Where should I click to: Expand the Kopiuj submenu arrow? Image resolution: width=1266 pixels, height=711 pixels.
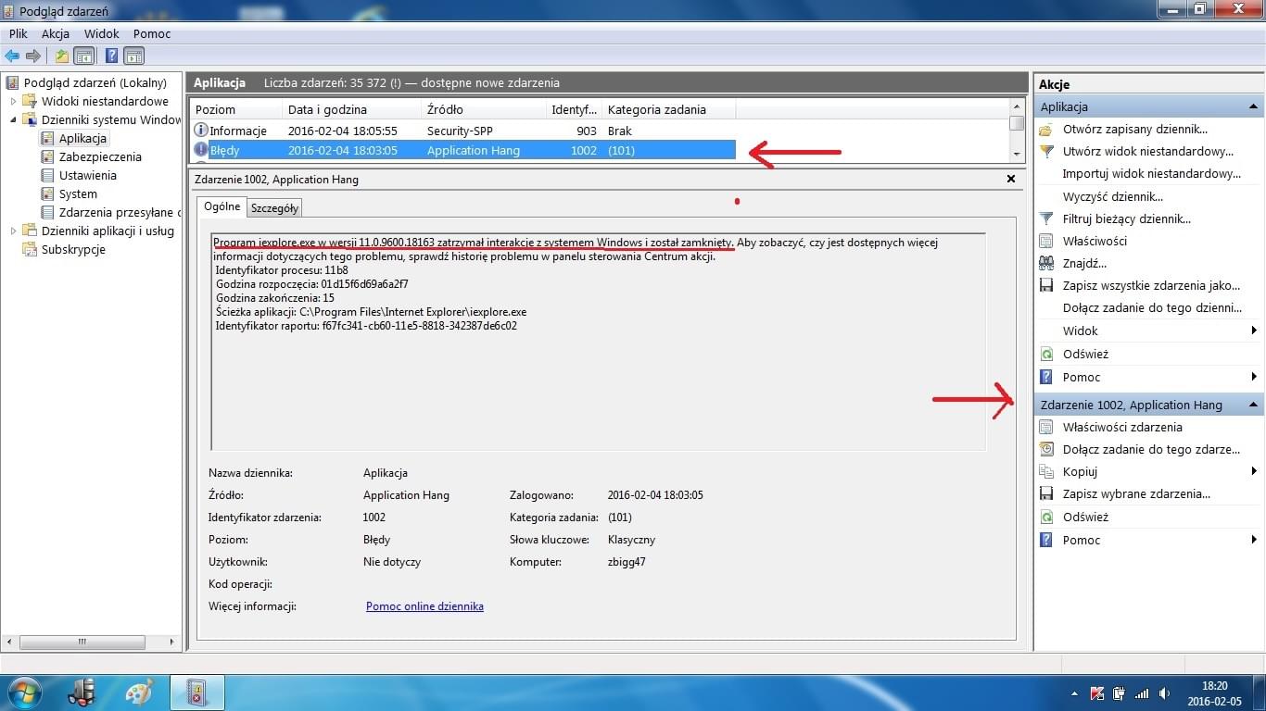(1254, 472)
